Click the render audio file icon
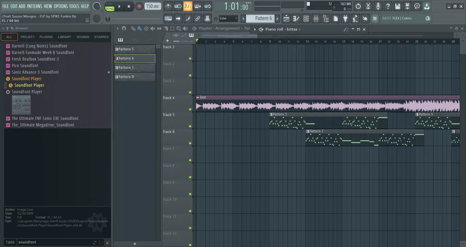Screen dimensions: 466x247 pos(407,6)
